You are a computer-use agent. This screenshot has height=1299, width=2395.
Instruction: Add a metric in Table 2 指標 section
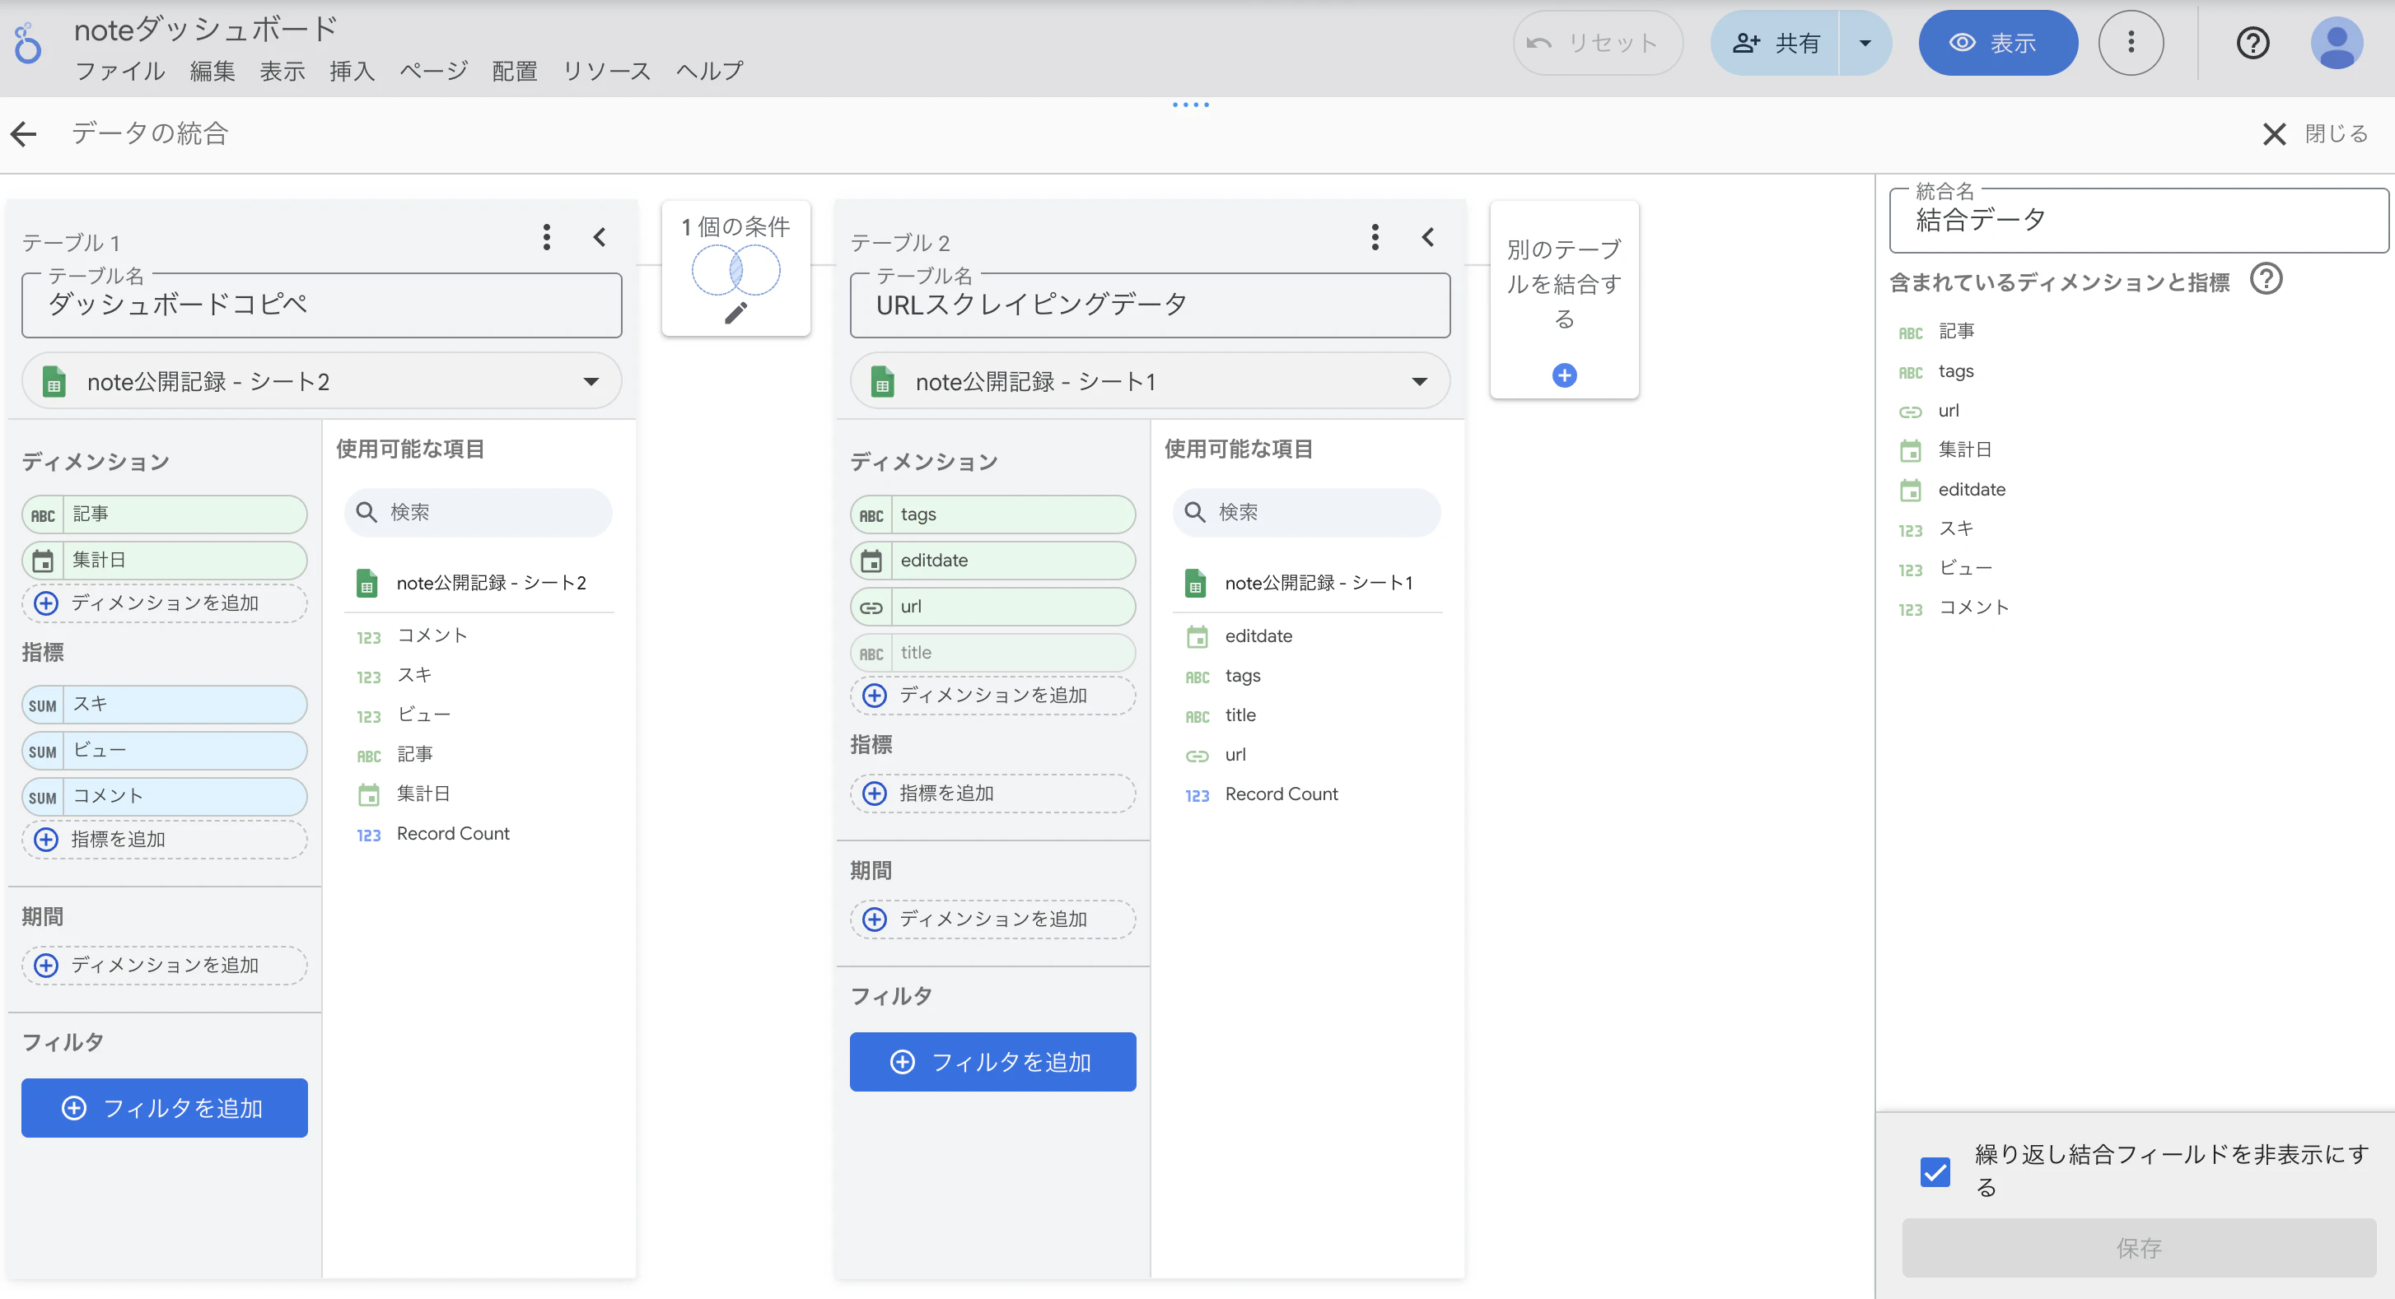point(993,794)
